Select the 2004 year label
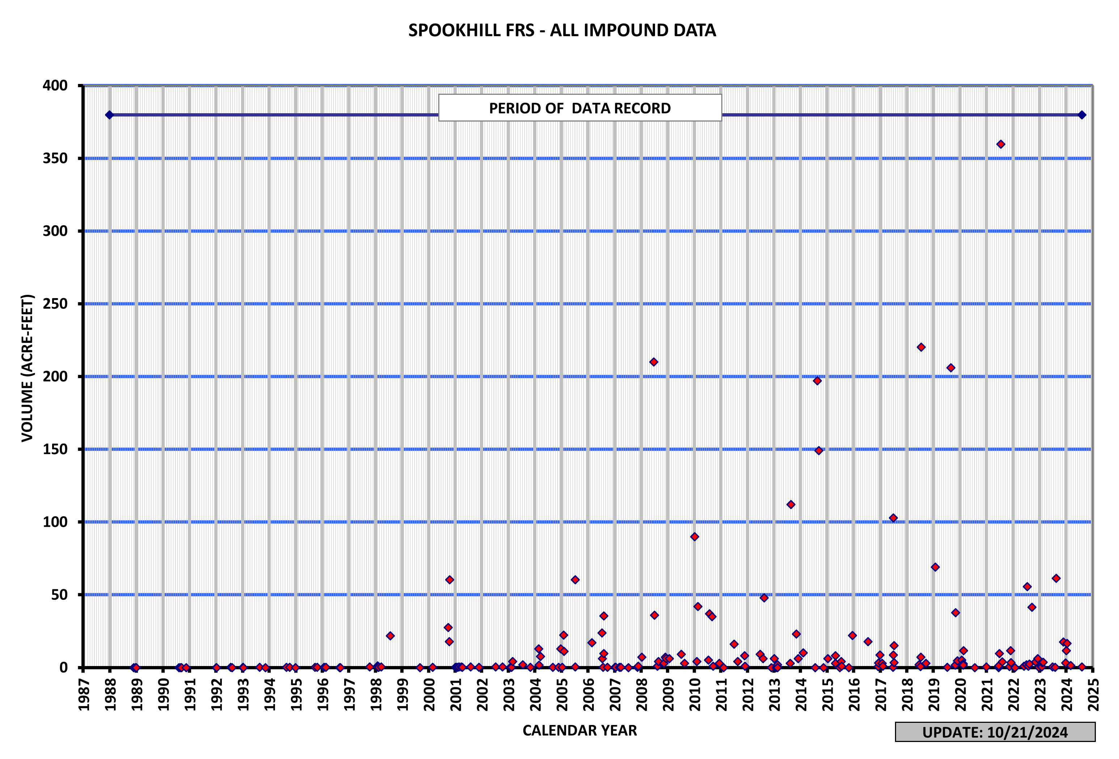The height and width of the screenshot is (759, 1119). [535, 695]
